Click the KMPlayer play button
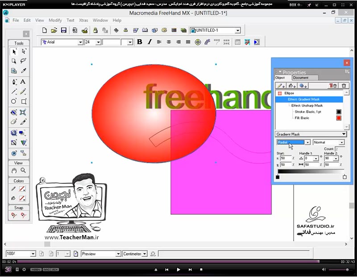The width and height of the screenshot is (357, 277). pos(178,269)
